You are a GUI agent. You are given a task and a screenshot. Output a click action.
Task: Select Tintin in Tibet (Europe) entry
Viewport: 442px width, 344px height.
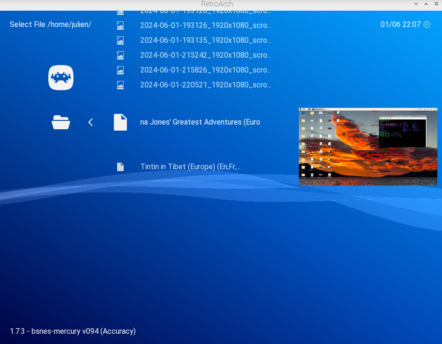pos(191,167)
